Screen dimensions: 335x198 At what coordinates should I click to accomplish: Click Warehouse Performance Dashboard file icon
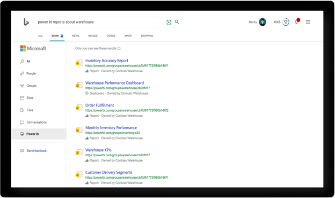79,85
